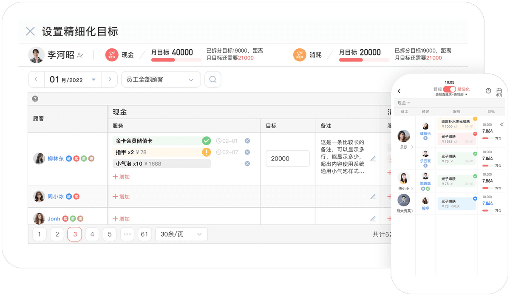This screenshot has height=296, width=510.
Task: Tap 本月 calendar icon on phone
Action: [x=499, y=93]
